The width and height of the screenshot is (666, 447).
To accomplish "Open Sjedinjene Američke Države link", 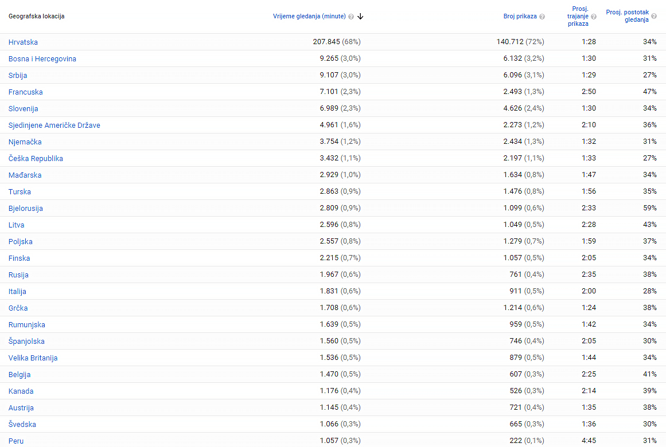I will pos(54,126).
